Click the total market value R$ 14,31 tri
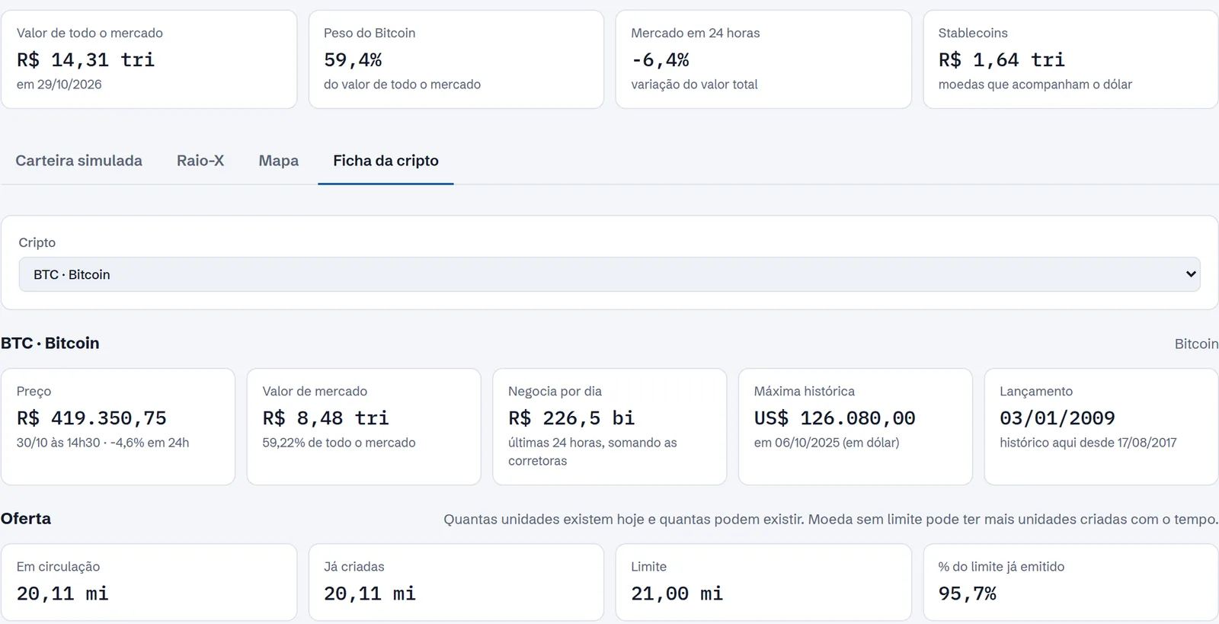 tap(85, 59)
